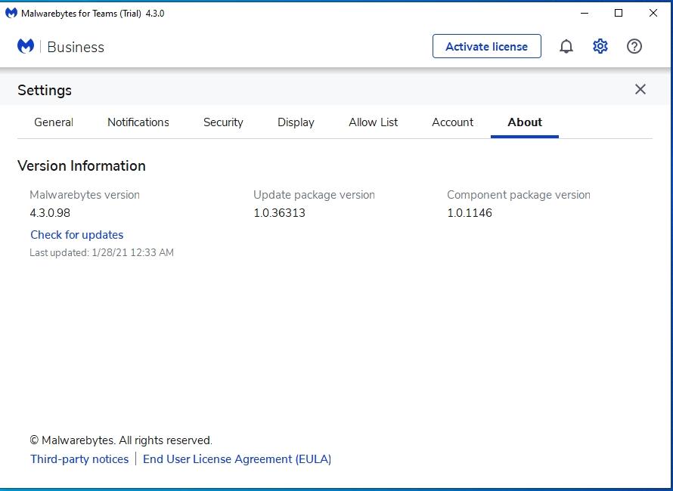Go to the Display tab

pos(296,122)
